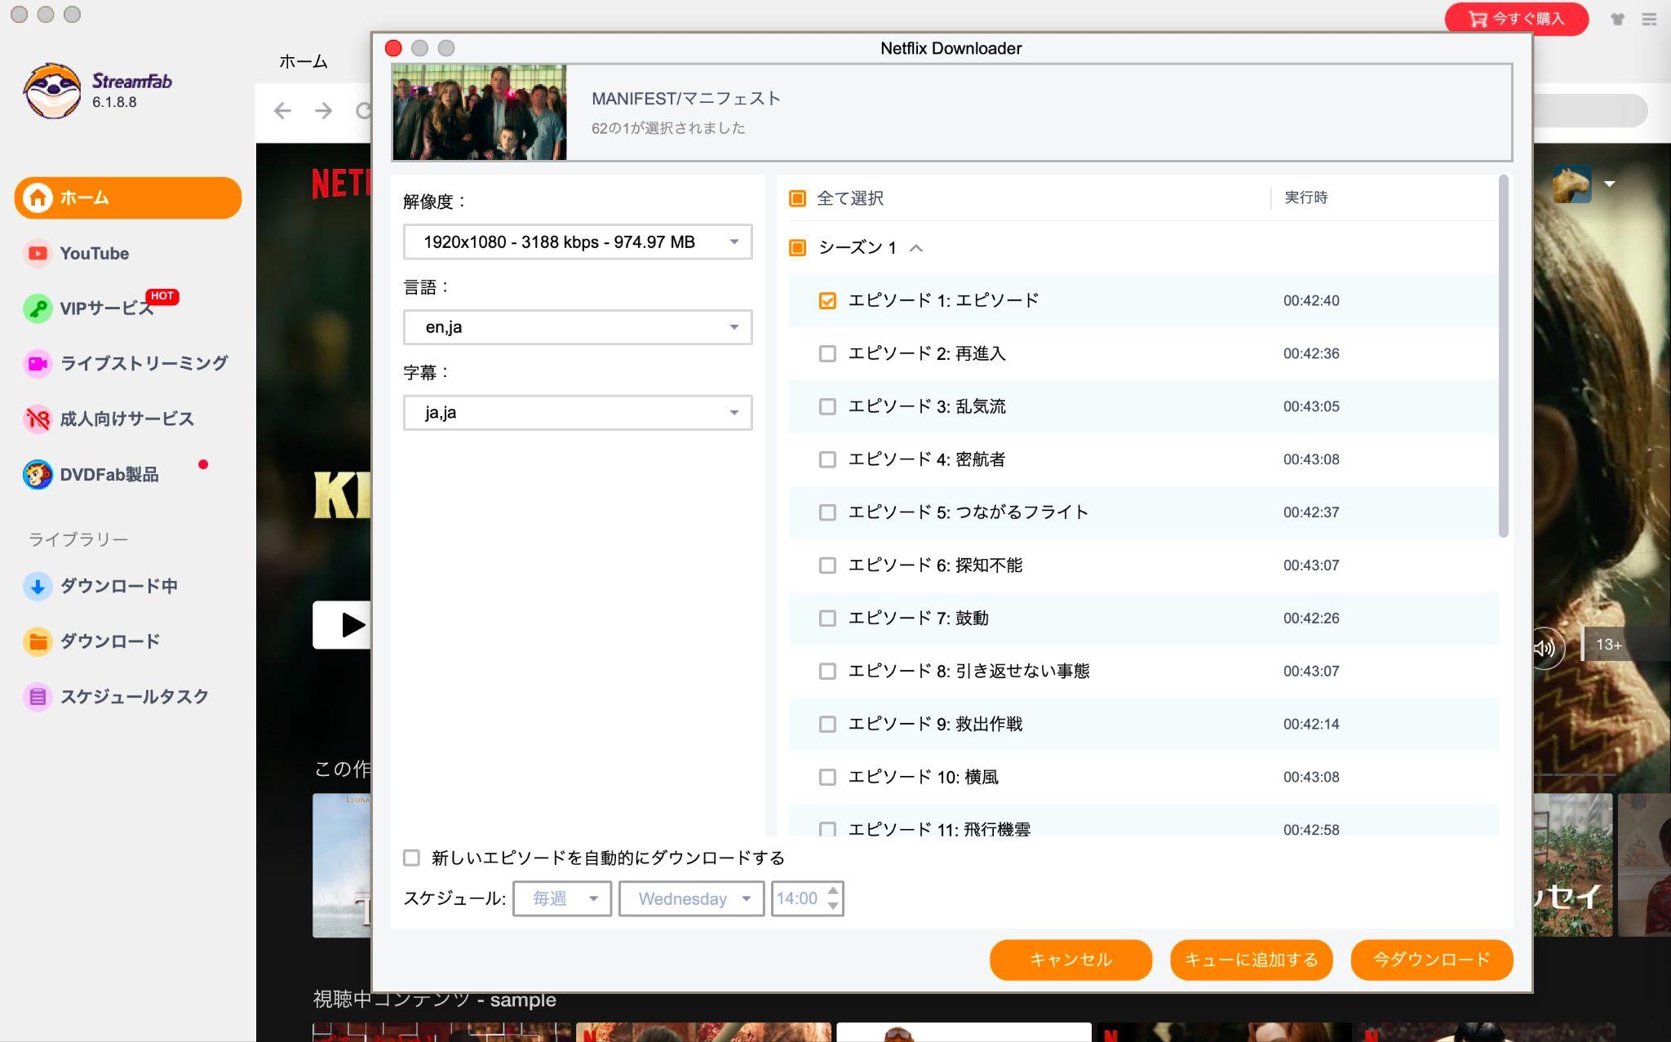Click the browser forward arrow
The width and height of the screenshot is (1671, 1042).
coord(324,110)
